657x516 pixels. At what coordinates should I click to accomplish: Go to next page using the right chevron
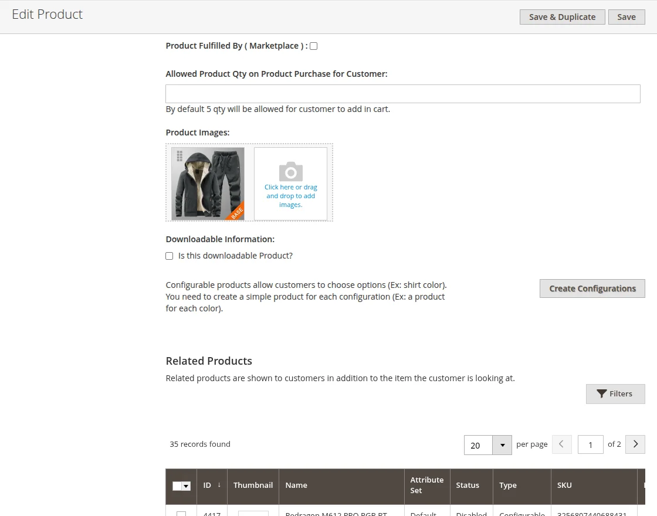tap(635, 444)
